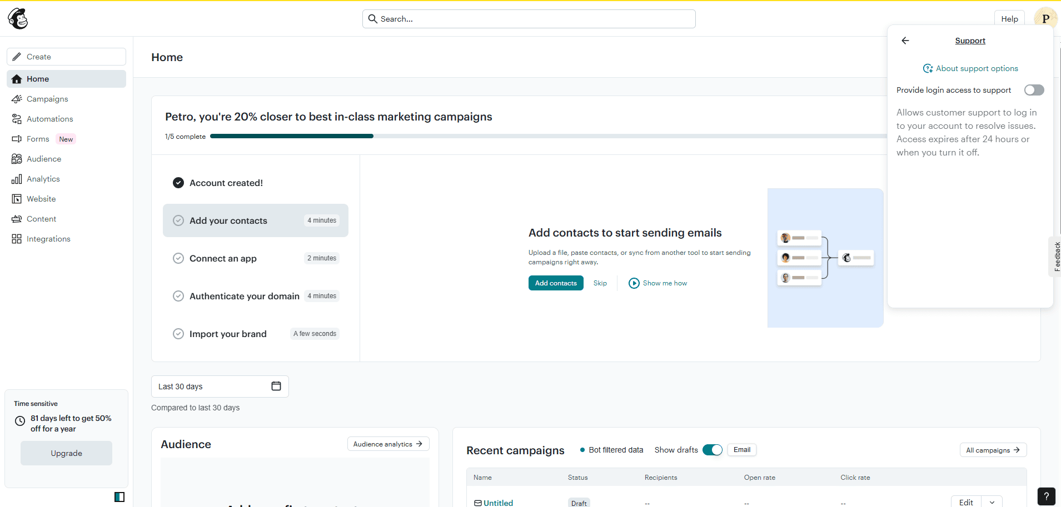Click the contacts illustration thumbnail
The image size is (1061, 507).
point(825,258)
